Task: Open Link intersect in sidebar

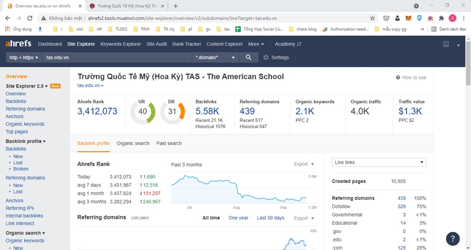Action: (20, 223)
